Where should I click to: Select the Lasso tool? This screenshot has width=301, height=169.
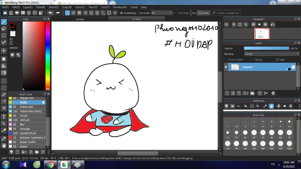click(x=4, y=88)
